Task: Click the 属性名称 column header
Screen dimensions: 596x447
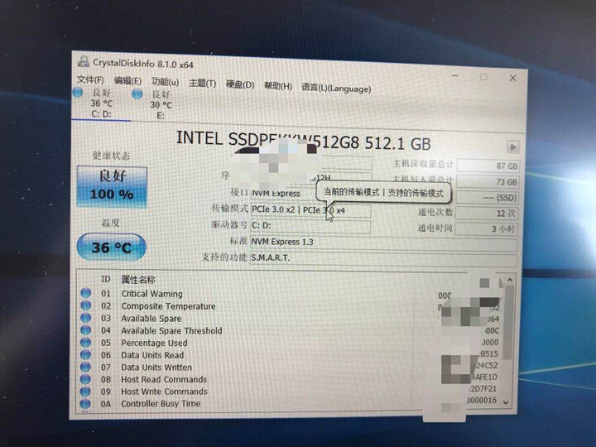Action: tap(138, 280)
